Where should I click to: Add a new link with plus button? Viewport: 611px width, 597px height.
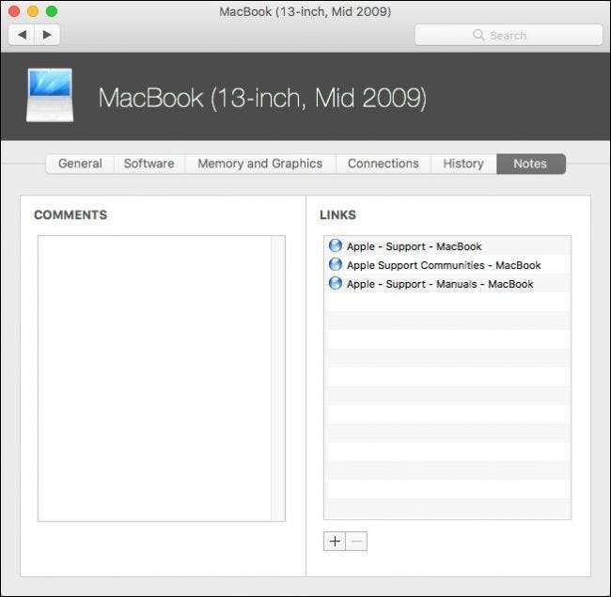[x=335, y=542]
